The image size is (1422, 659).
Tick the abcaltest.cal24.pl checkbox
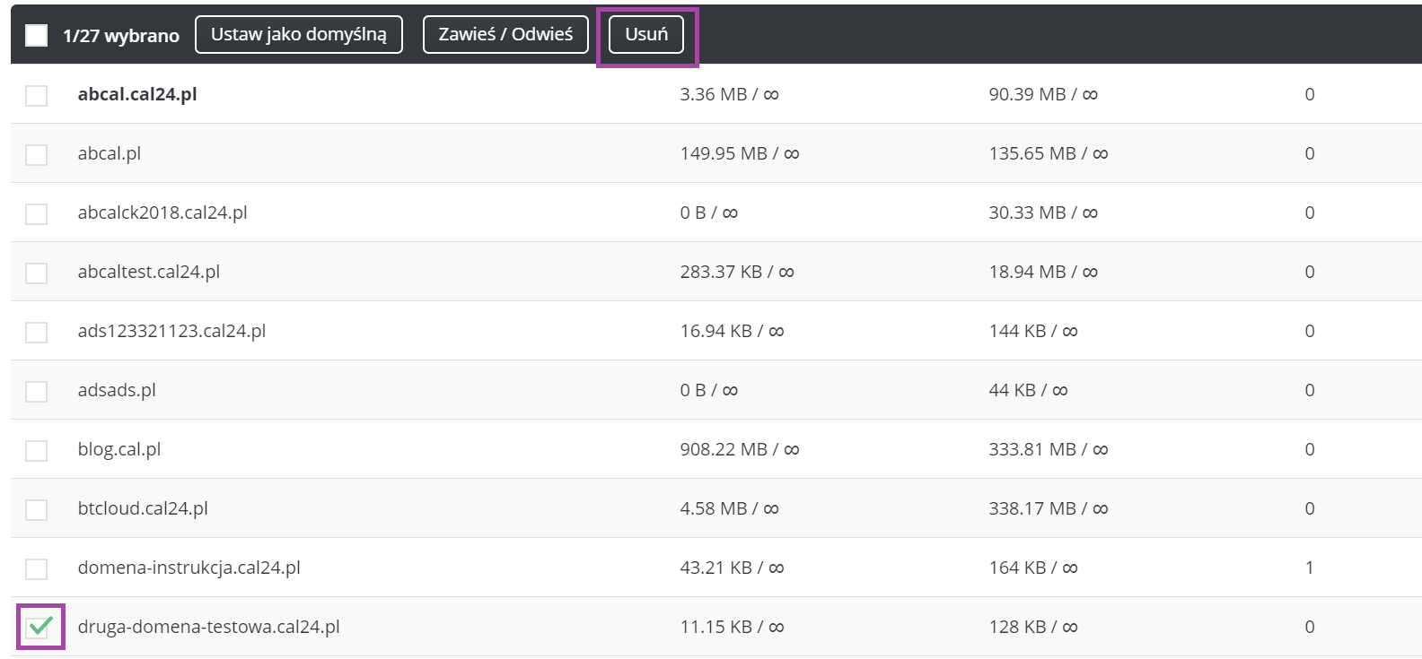[36, 273]
